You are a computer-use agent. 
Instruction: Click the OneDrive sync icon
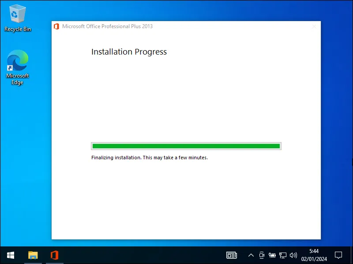(261, 255)
